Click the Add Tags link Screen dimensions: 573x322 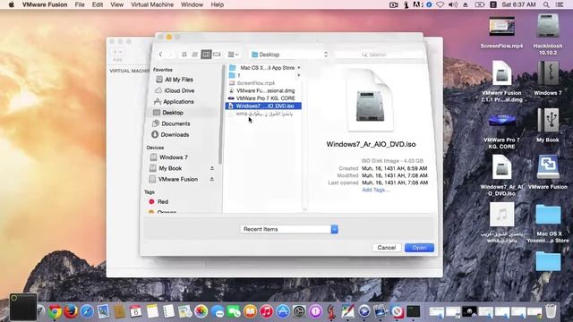coord(376,190)
